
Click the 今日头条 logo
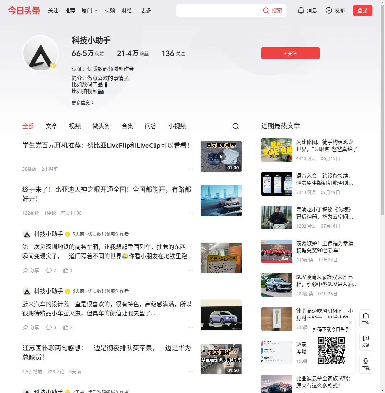click(24, 10)
